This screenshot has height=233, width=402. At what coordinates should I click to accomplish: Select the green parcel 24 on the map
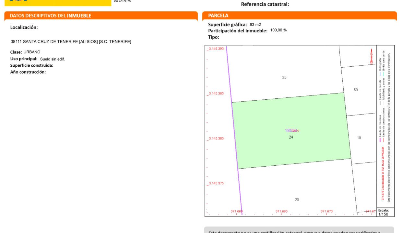(x=291, y=131)
